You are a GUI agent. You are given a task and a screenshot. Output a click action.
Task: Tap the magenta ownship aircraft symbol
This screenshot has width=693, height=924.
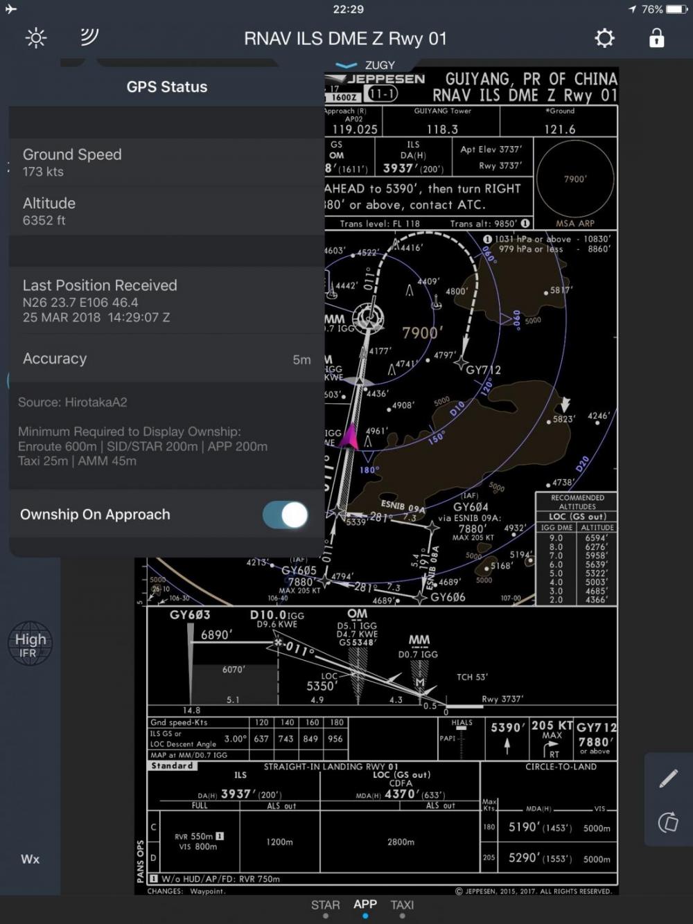pos(350,436)
